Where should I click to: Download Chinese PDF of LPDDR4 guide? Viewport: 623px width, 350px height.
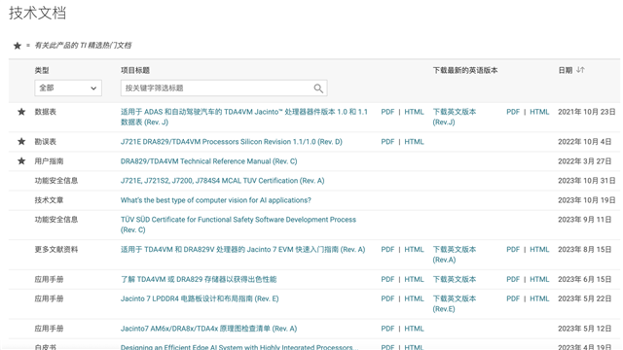pos(387,298)
